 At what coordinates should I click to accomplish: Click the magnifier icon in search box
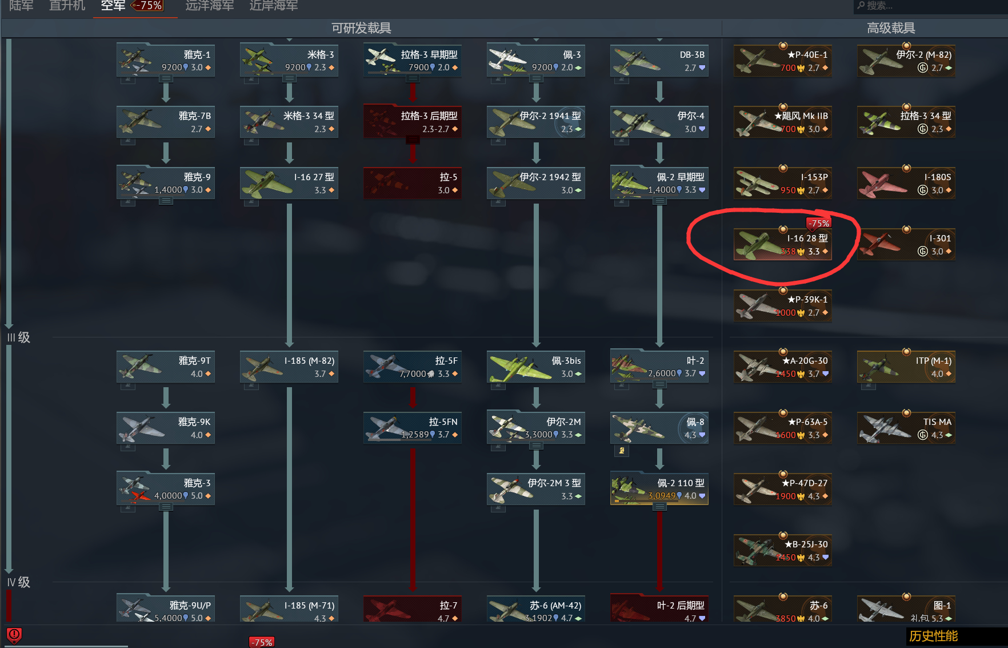pos(861,5)
